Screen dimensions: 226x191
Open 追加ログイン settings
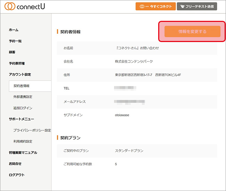point(23,108)
